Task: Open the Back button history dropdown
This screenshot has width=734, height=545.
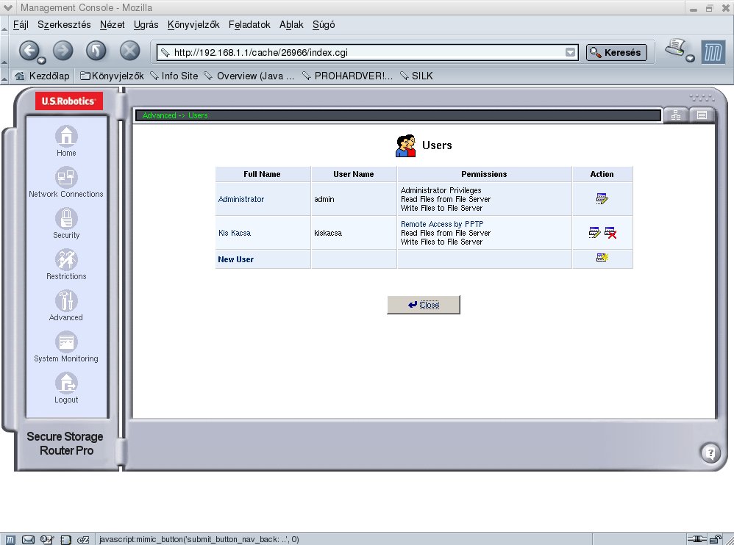Action: click(42, 60)
